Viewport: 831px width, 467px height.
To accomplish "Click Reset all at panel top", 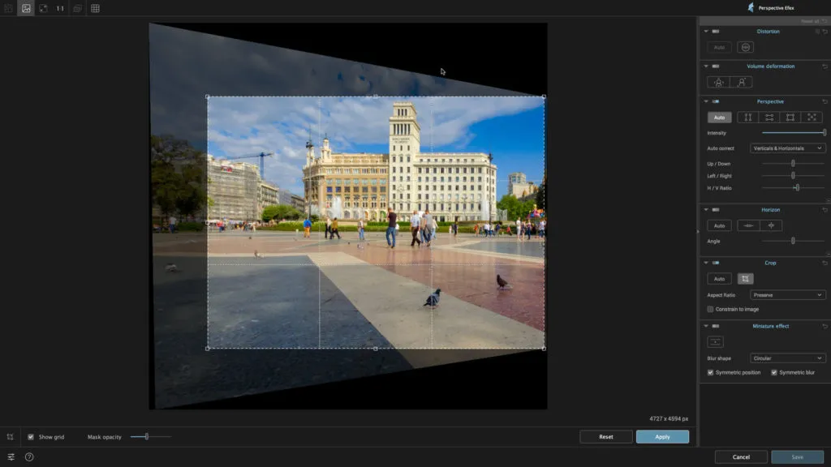I will (814, 21).
